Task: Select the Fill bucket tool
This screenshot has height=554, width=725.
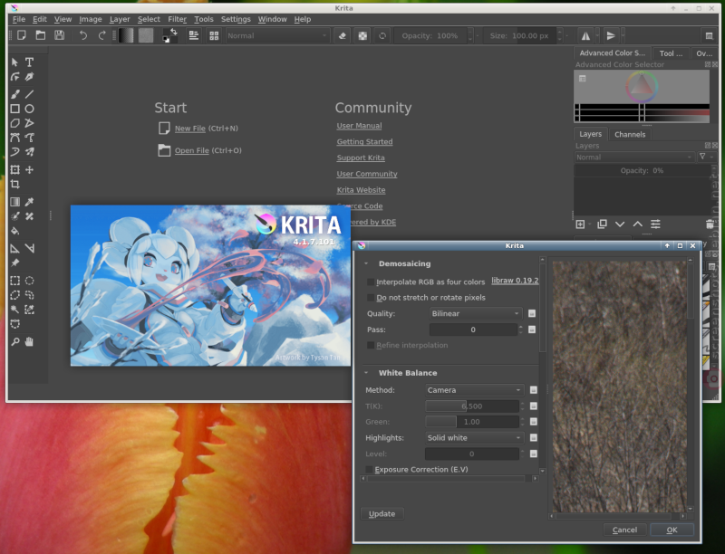Action: [x=14, y=231]
